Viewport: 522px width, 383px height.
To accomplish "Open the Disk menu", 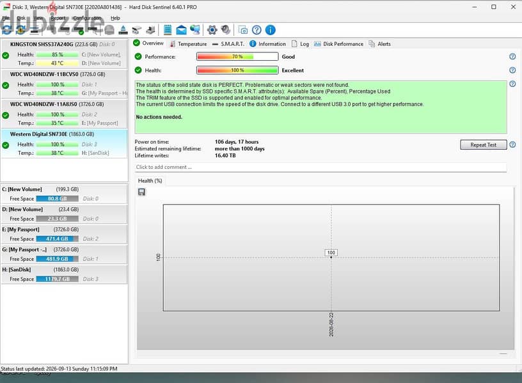I will (x=21, y=18).
